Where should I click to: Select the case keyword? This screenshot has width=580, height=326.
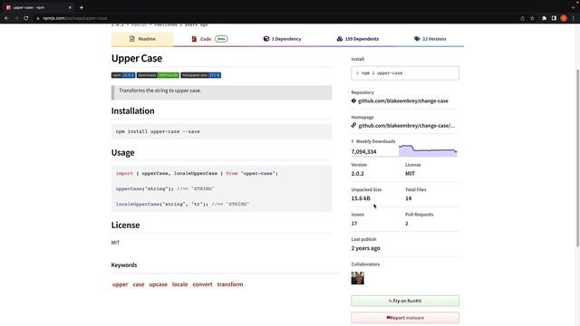(x=139, y=284)
